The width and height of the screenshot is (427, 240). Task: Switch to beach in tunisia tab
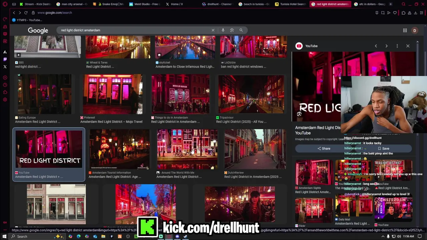coord(254,4)
